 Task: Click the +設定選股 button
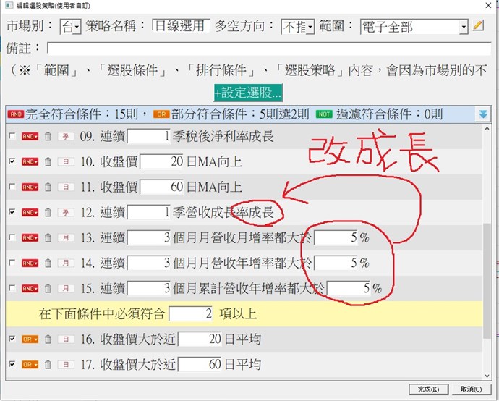click(248, 93)
